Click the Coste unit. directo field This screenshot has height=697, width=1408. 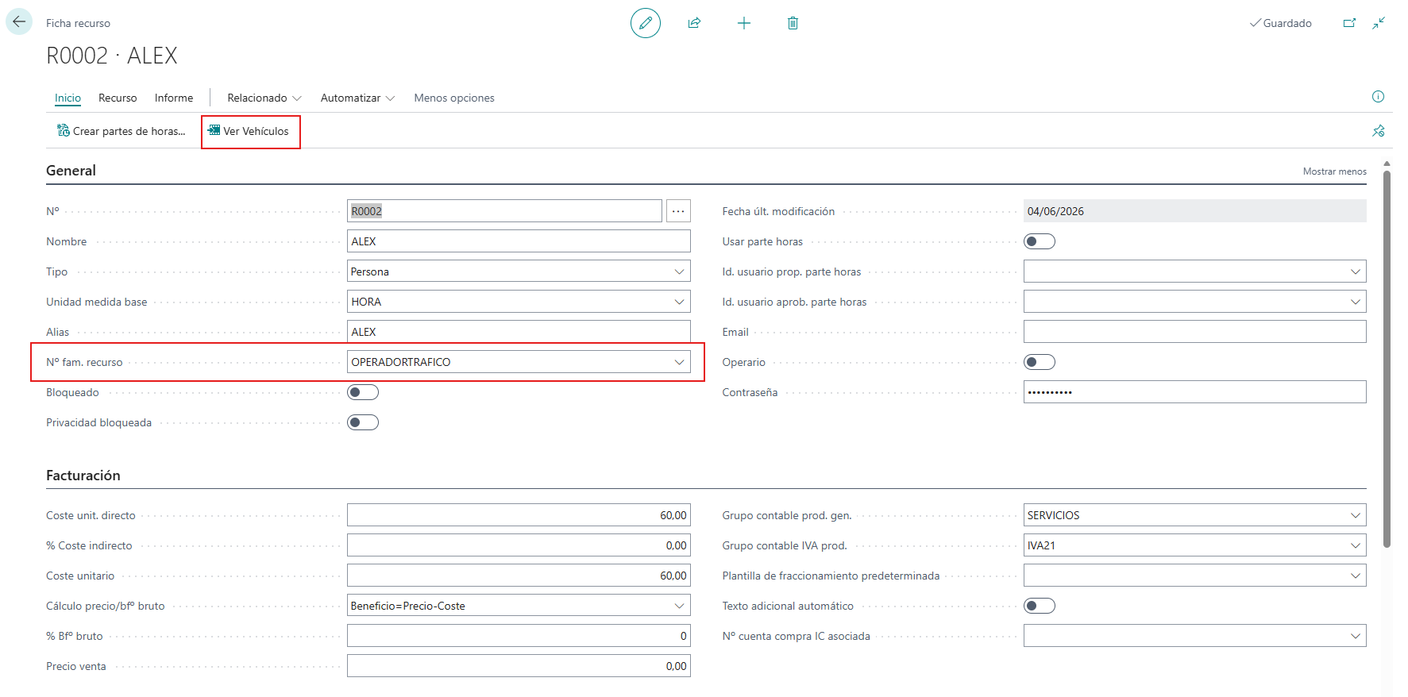tap(519, 515)
